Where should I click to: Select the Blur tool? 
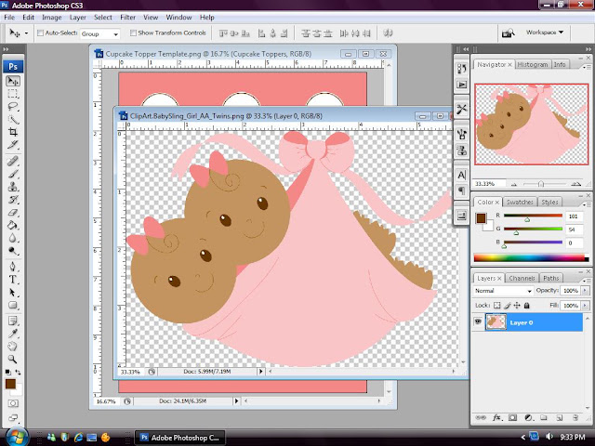[x=13, y=238]
